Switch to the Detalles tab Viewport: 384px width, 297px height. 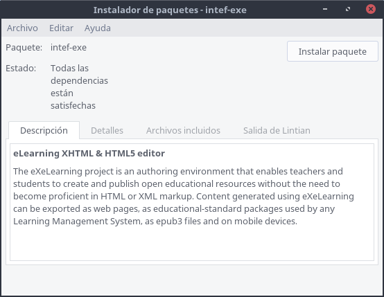(107, 130)
